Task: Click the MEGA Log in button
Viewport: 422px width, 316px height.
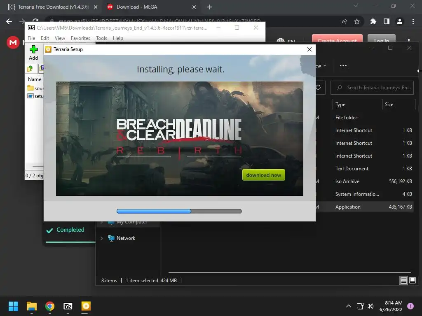Action: tap(381, 38)
